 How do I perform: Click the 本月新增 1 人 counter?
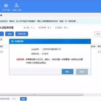pos(45,28)
